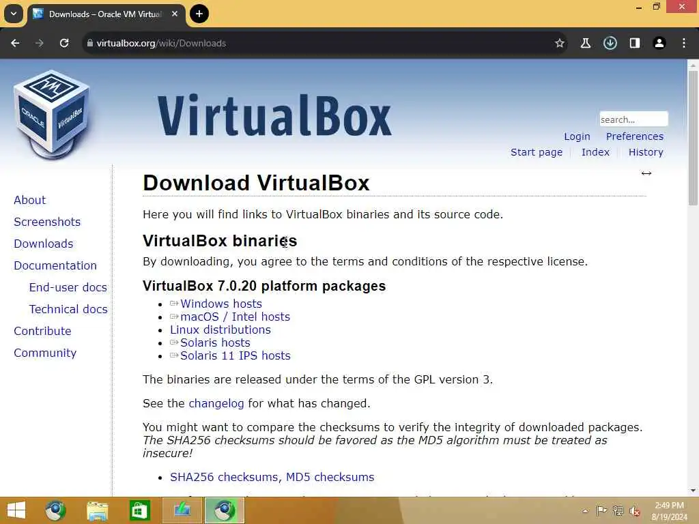Select the Downloads – Oracle VM VirtualBox tab
This screenshot has width=699, height=524.
[104, 14]
